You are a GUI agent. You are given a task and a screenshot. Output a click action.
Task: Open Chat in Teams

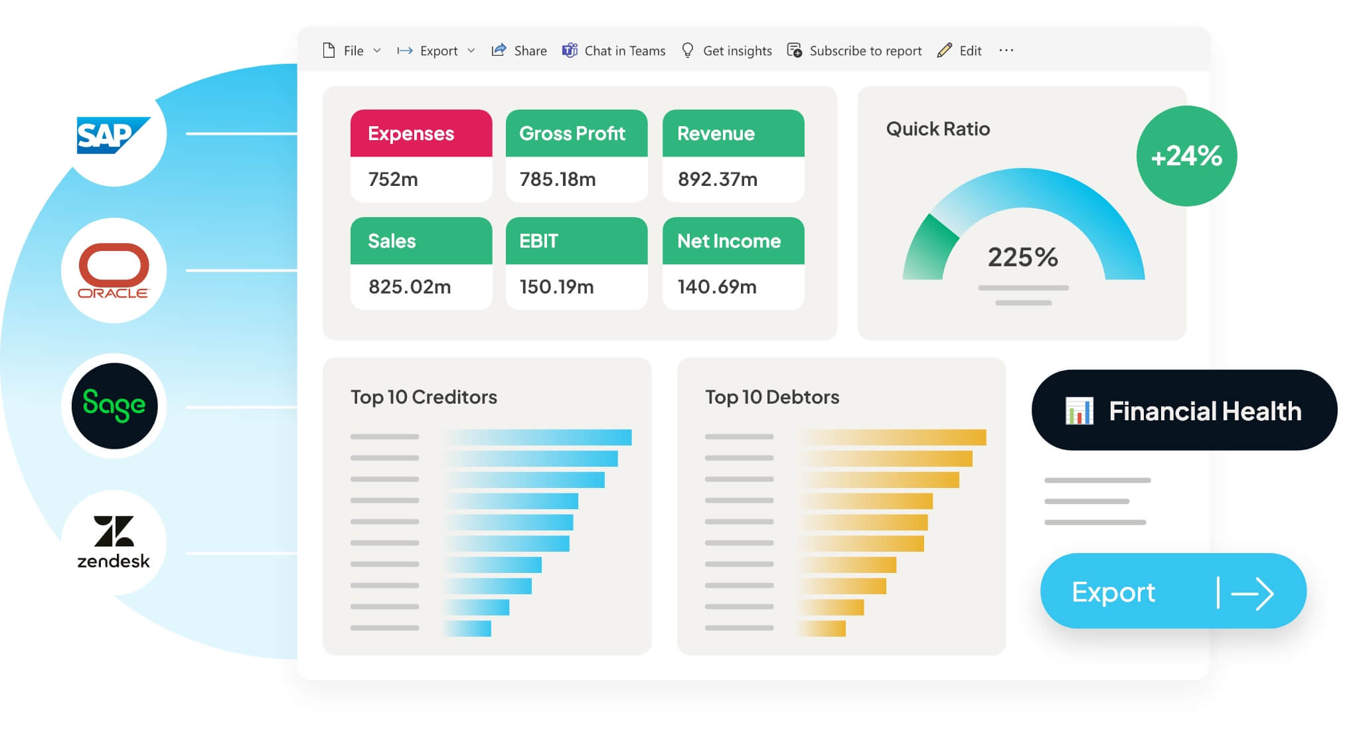coord(624,50)
